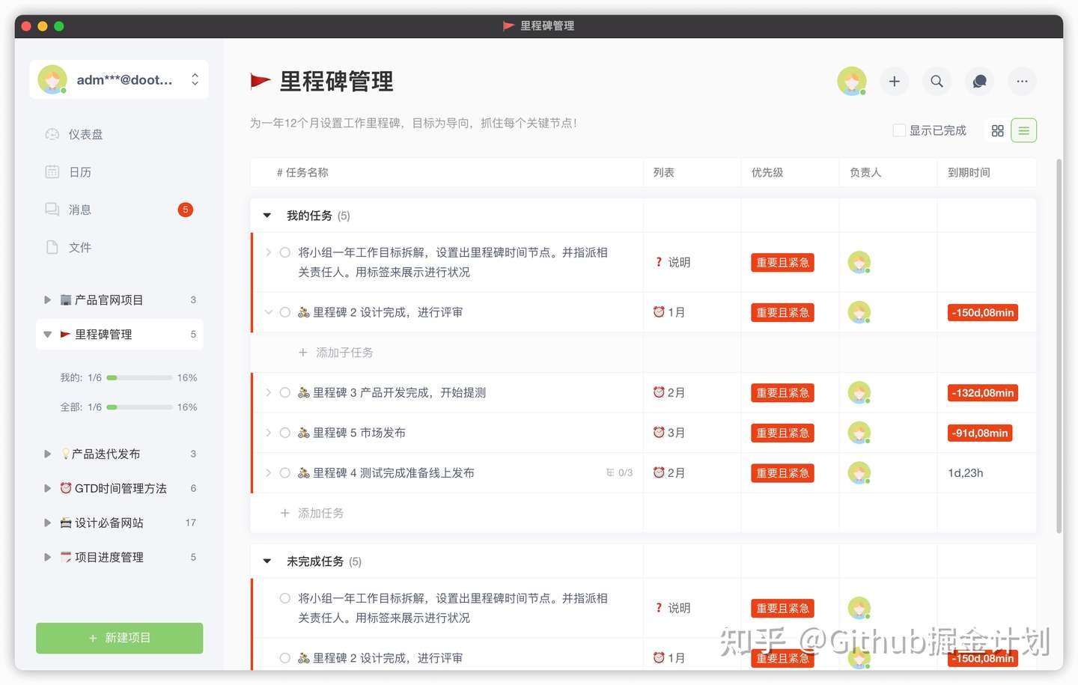1078x685 pixels.
Task: Click 重要且紧急 tag on 里程碑 3 row
Action: coord(782,392)
